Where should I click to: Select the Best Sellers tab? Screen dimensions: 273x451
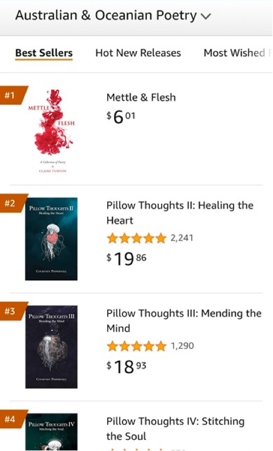44,53
